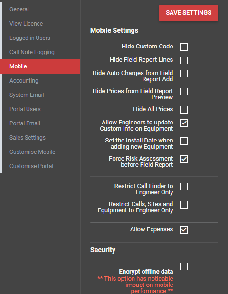
Task: Disable Force Risk Assessment before Field Report
Action: (184, 159)
